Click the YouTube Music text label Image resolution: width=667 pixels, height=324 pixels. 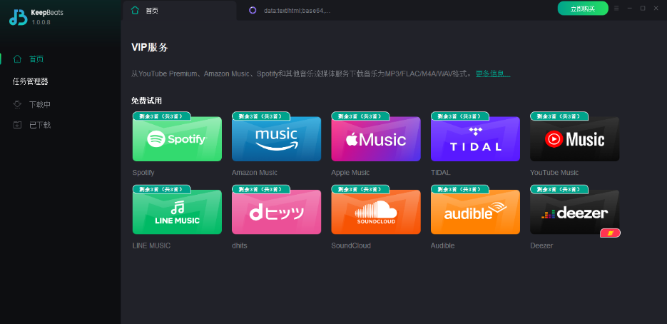pos(554,173)
